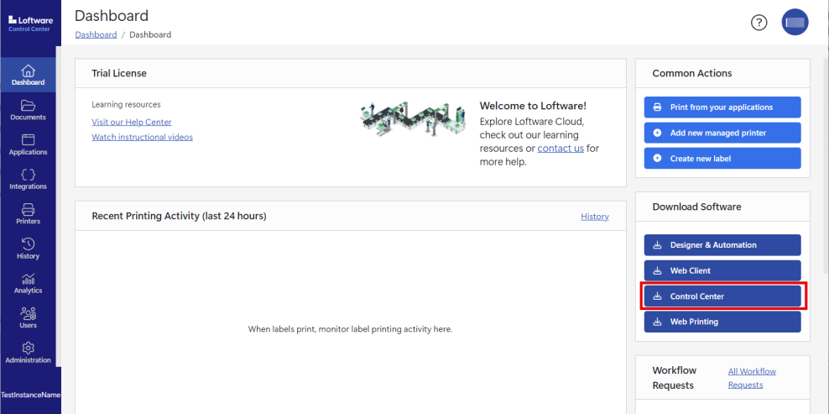This screenshot has width=829, height=414.
Task: Click Print from your applications button
Action: 722,107
